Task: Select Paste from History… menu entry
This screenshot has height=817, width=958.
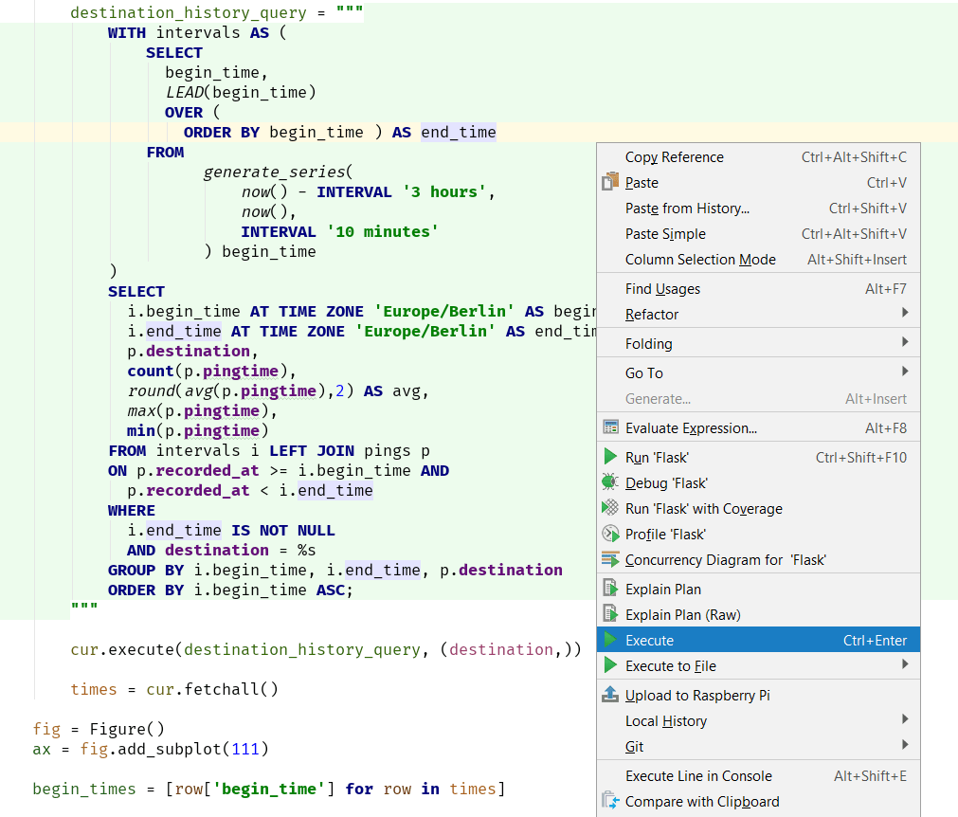Action: tap(758, 209)
